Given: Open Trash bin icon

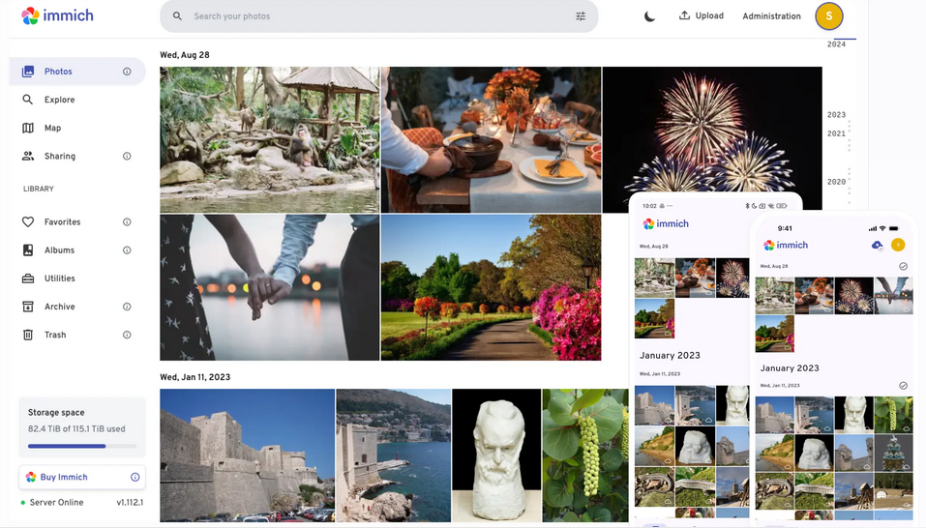Looking at the screenshot, I should point(28,335).
